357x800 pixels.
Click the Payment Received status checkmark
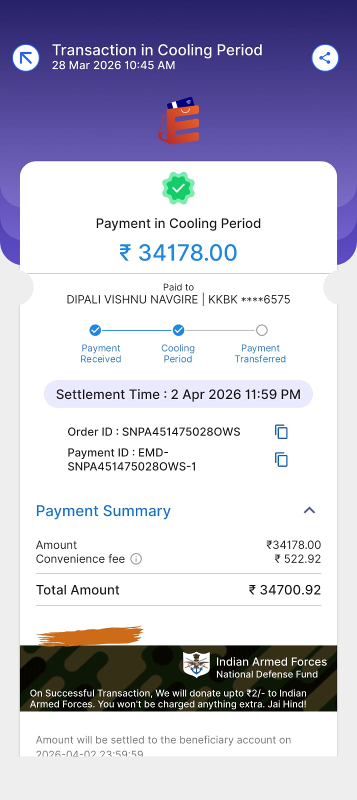tap(95, 330)
